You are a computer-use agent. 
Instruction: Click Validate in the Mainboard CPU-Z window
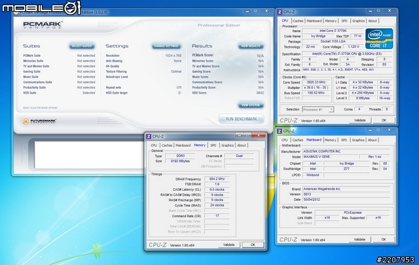click(x=359, y=239)
